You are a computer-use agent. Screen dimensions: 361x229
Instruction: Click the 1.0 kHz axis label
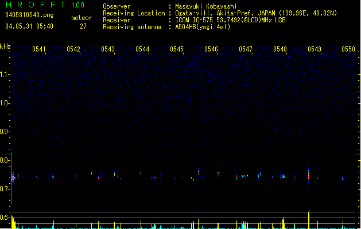pyautogui.click(x=5, y=103)
